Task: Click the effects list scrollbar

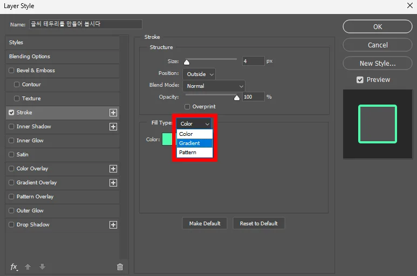Action: (124, 147)
